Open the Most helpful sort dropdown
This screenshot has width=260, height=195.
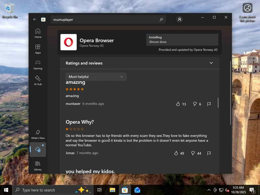(x=96, y=77)
